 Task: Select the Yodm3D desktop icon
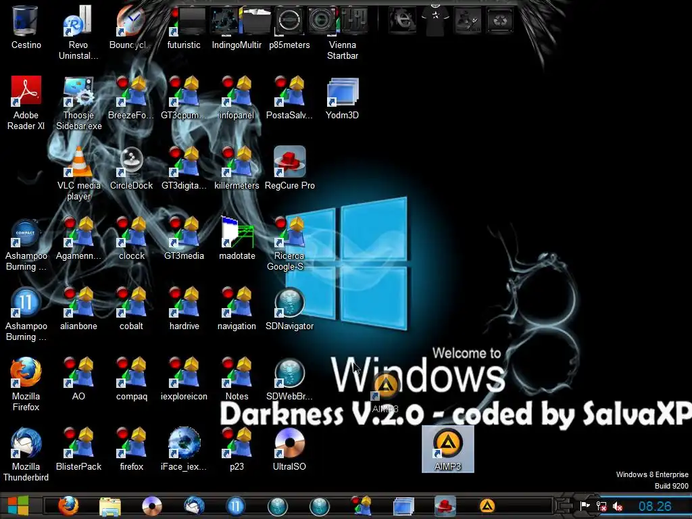343,97
